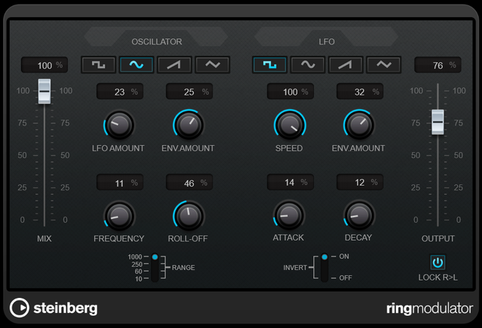Click the invert ON label
482x328 pixels.
(x=344, y=257)
